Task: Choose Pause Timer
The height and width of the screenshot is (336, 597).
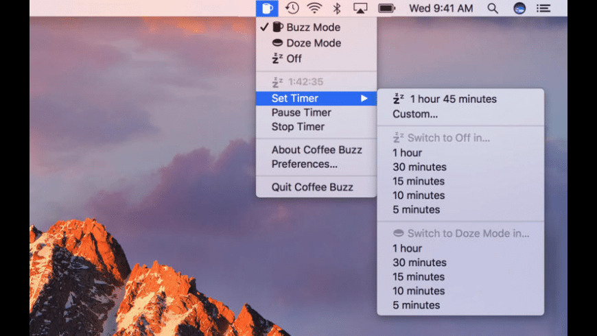Action: 316,112
